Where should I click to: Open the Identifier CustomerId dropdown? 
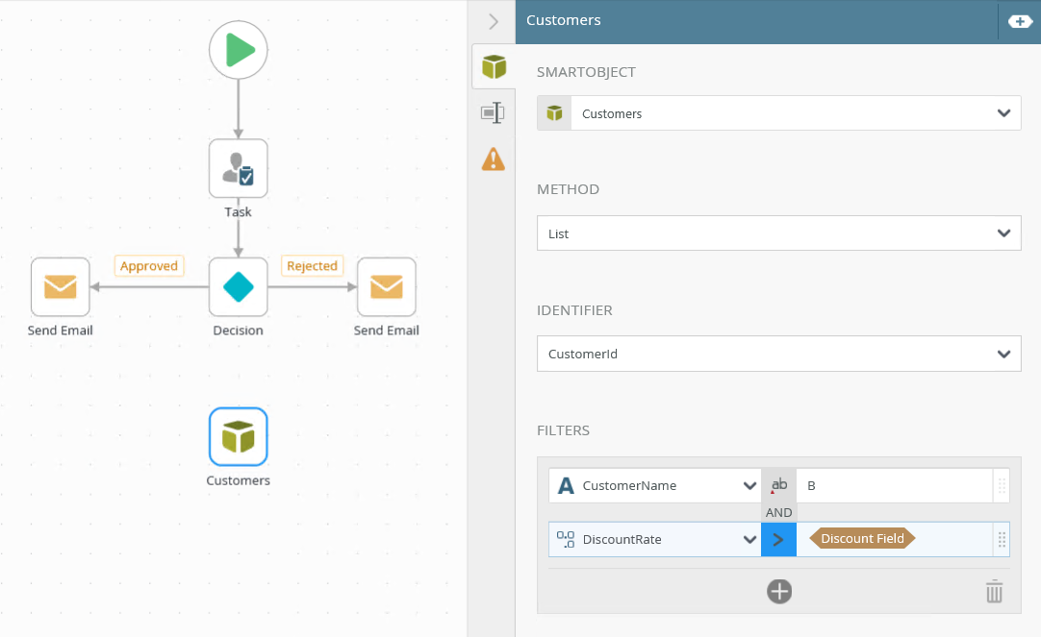pyautogui.click(x=1003, y=354)
